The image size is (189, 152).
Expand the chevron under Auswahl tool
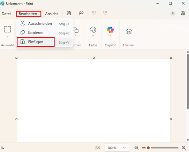point(7,36)
